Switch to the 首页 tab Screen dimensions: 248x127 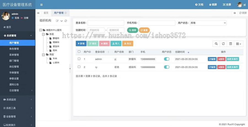pos(46,13)
